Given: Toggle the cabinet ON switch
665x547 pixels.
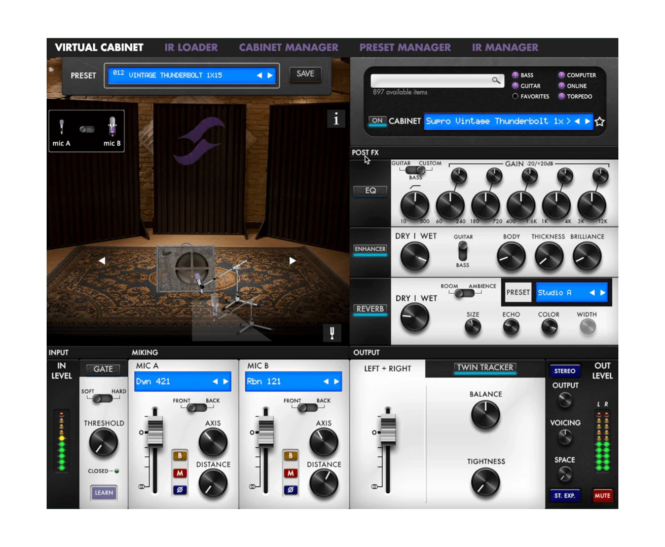Looking at the screenshot, I should coord(377,121).
